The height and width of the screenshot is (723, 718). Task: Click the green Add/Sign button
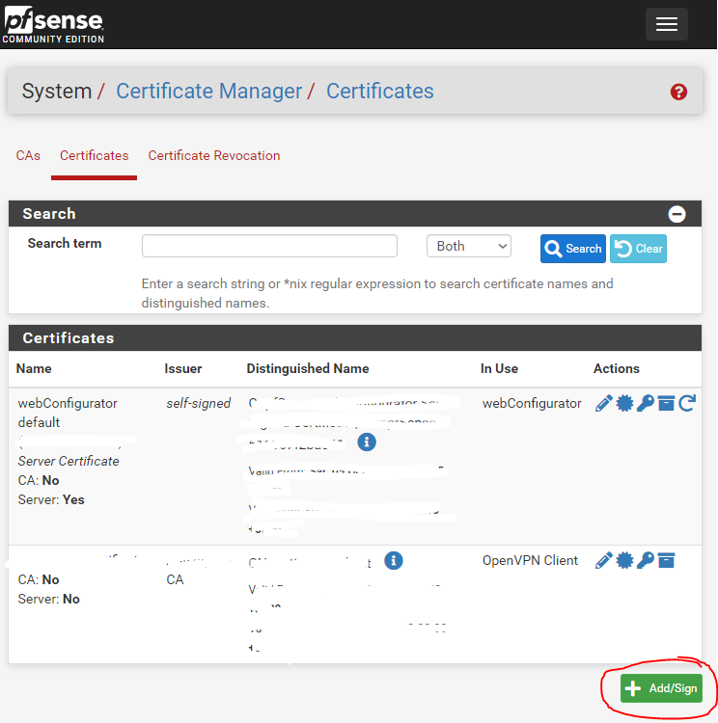point(661,688)
